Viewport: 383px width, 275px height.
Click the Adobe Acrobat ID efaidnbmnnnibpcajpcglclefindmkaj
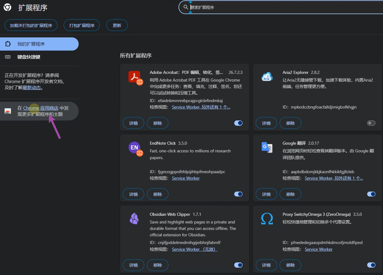[190, 101]
